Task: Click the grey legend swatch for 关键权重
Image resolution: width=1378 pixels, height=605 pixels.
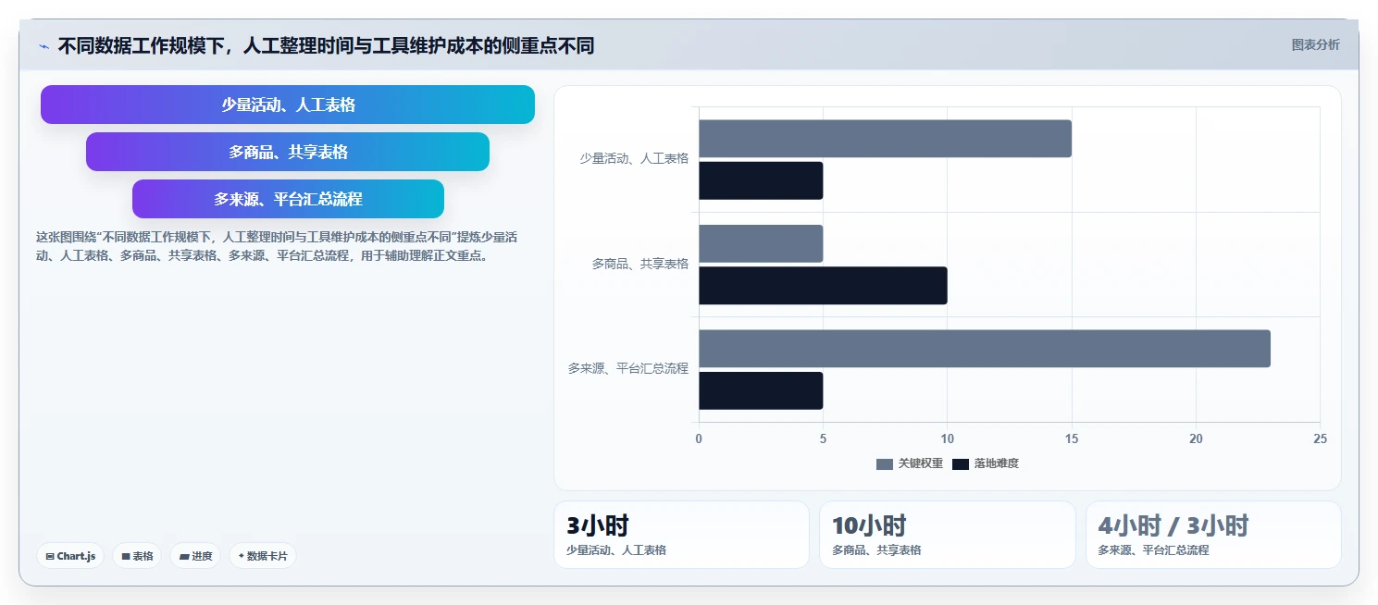Action: (x=885, y=463)
